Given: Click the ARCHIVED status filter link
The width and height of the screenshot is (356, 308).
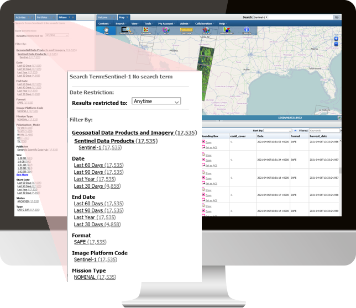Looking at the screenshot, I should (28, 201).
